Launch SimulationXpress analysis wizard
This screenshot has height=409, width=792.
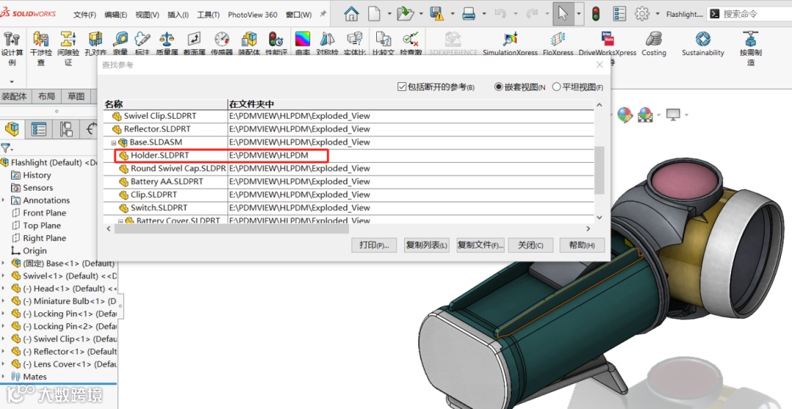click(x=510, y=43)
